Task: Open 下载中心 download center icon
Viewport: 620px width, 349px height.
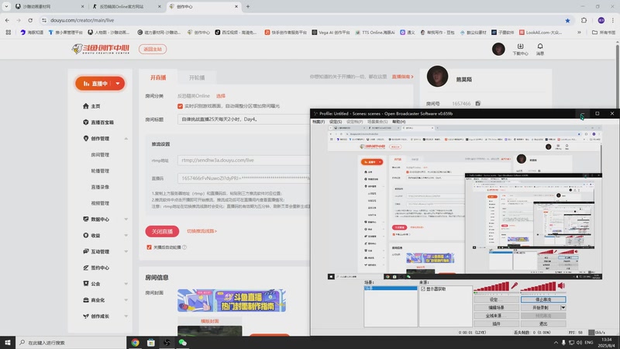Action: coord(520,49)
